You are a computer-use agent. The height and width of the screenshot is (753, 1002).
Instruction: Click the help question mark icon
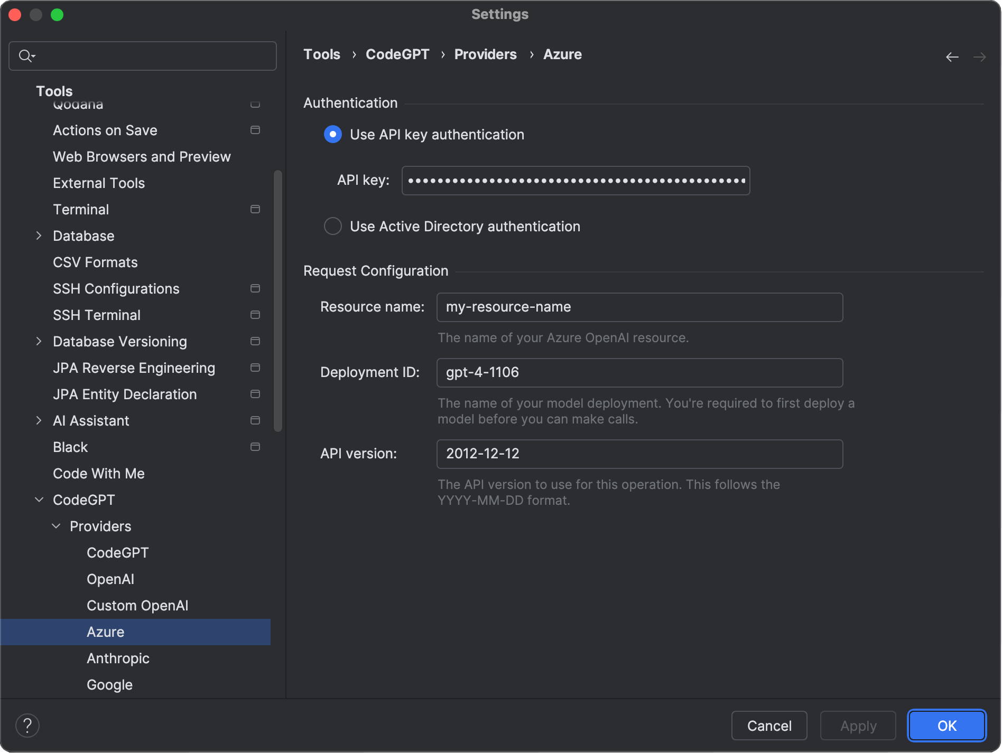click(x=27, y=726)
